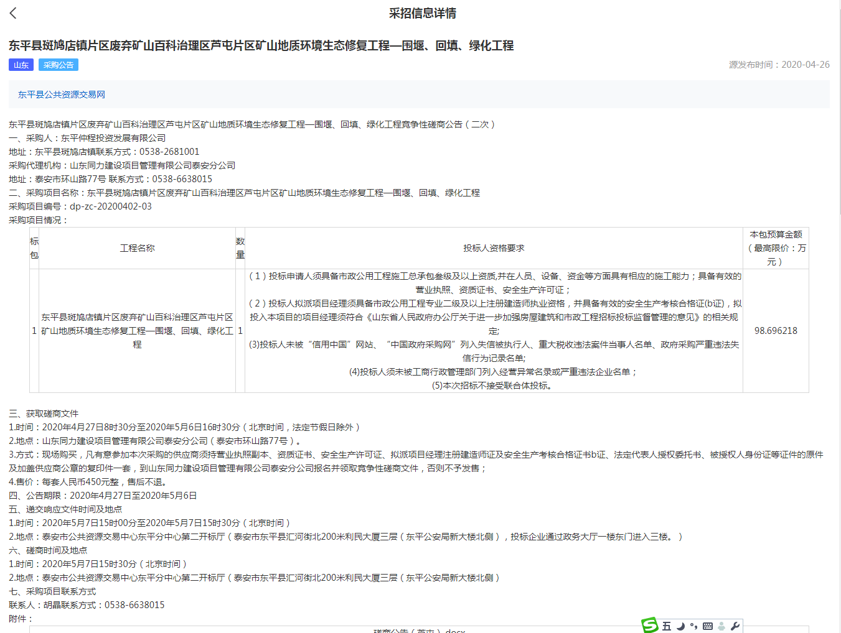This screenshot has width=841, height=633.
Task: Click the budget value 98.696218
Action: (x=776, y=331)
